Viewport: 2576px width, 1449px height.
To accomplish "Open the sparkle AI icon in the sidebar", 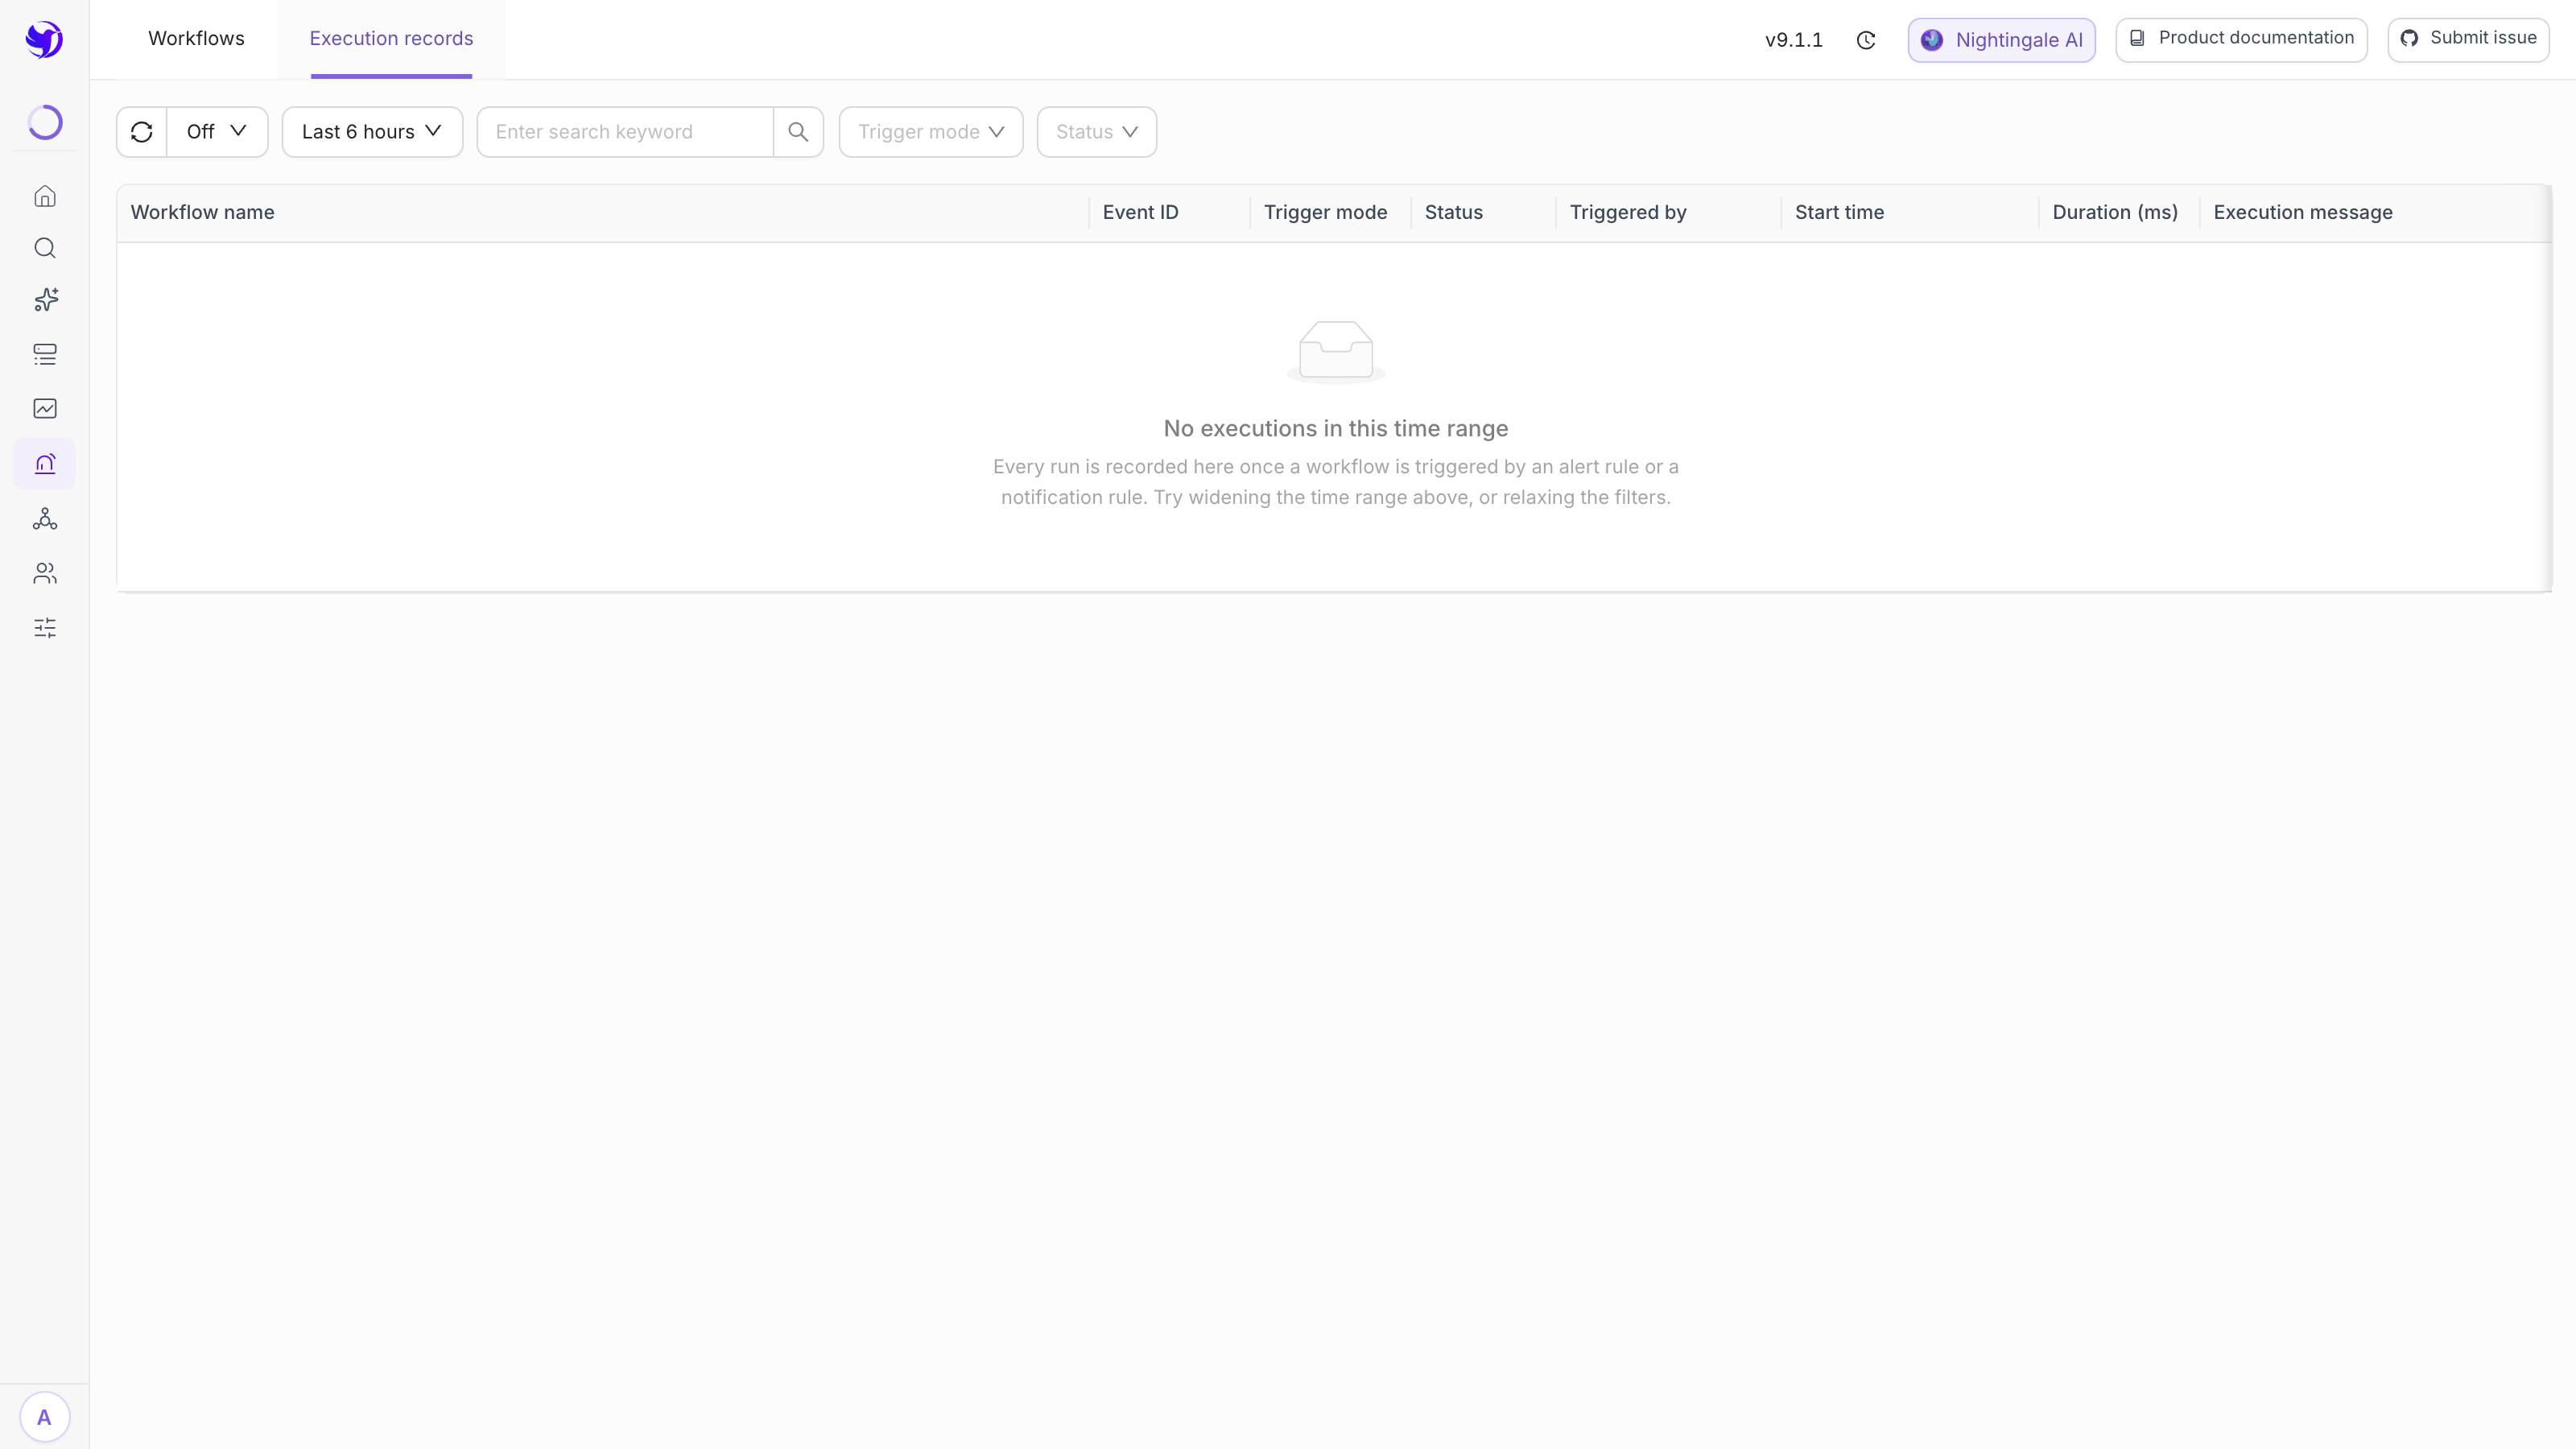I will point(45,300).
